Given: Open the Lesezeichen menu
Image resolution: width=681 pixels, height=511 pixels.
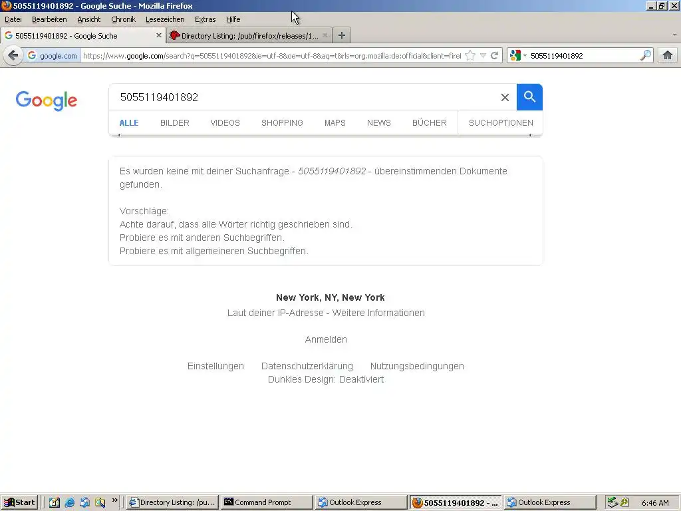Looking at the screenshot, I should coord(165,19).
